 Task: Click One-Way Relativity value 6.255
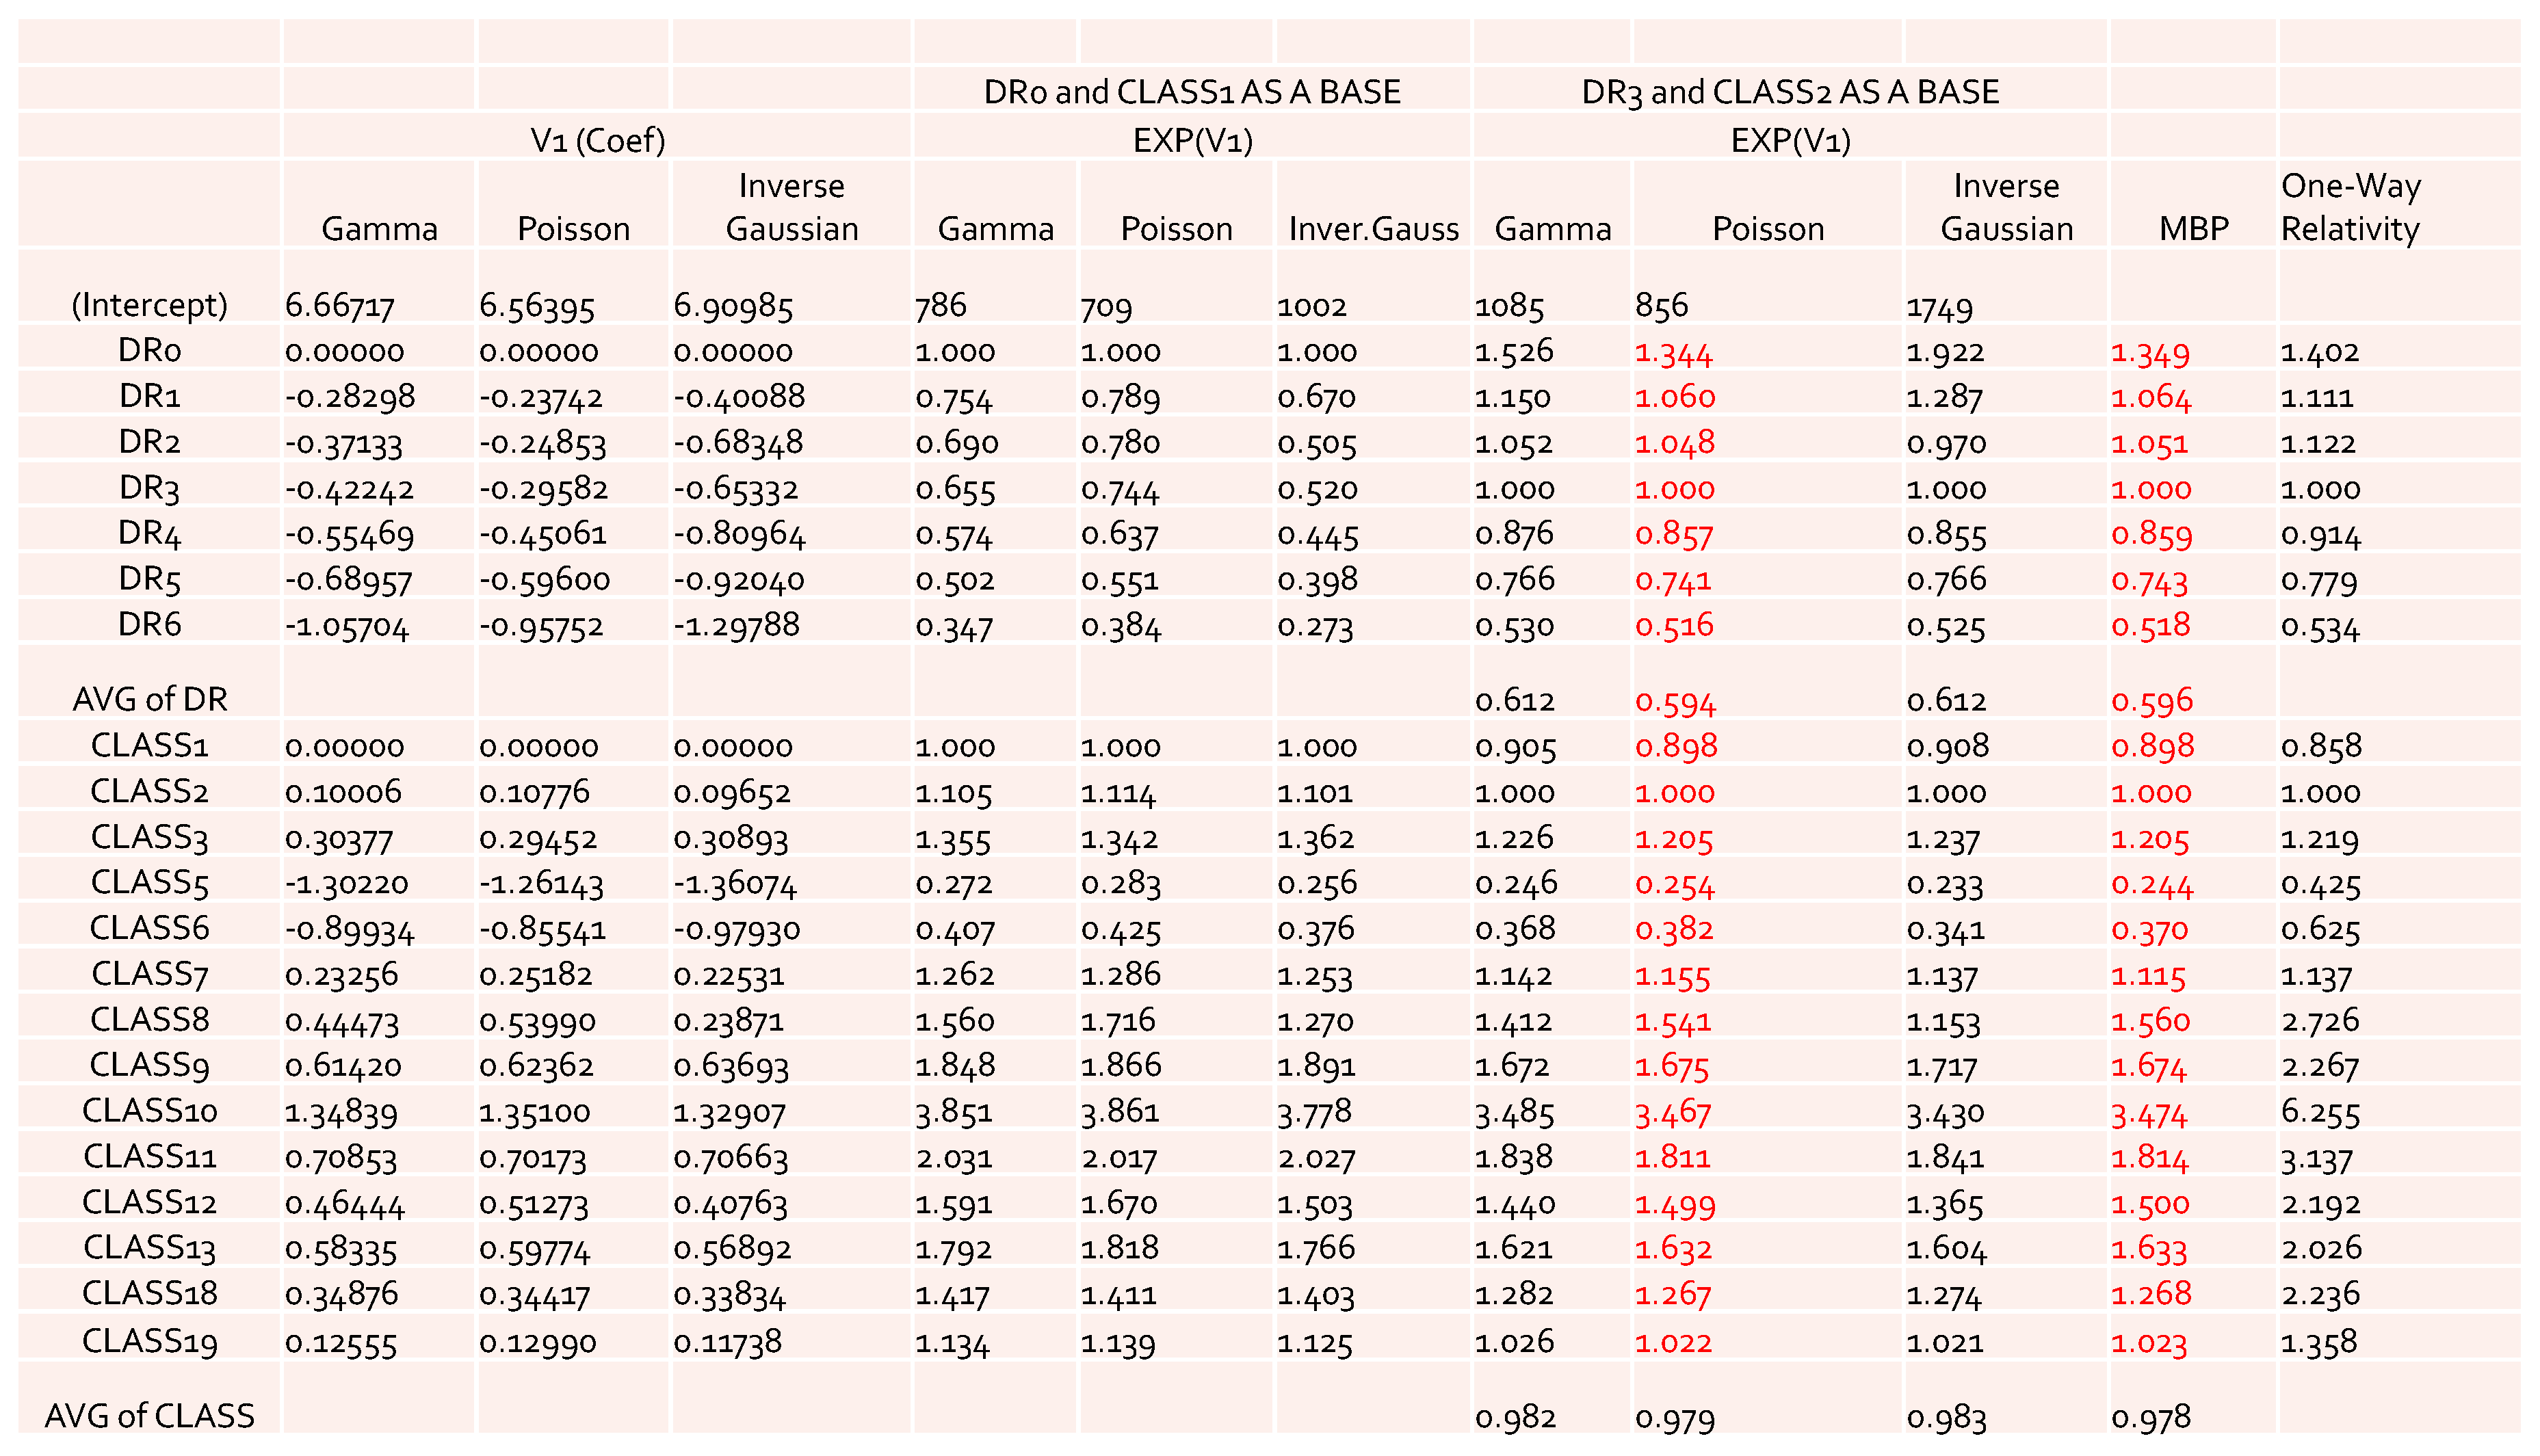tap(2321, 1112)
